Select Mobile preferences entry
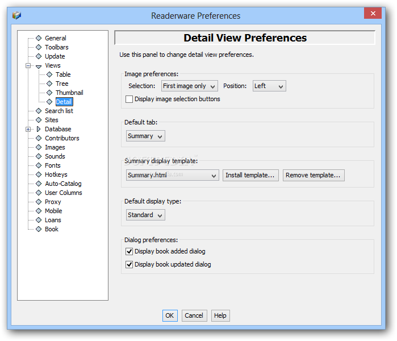The height and width of the screenshot is (341, 397). click(x=53, y=211)
